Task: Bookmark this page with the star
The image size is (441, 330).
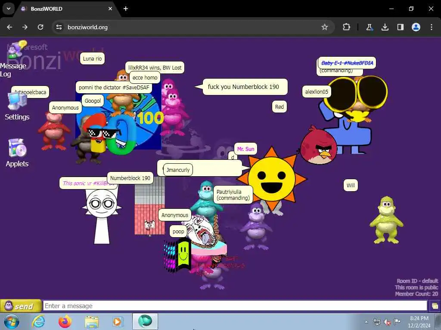Action: tap(325, 27)
